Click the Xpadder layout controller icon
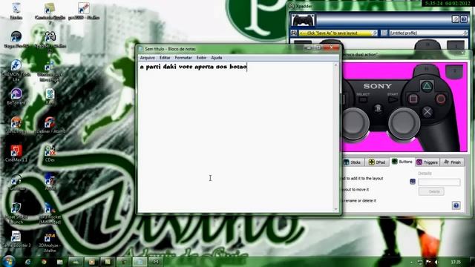 tap(294, 33)
